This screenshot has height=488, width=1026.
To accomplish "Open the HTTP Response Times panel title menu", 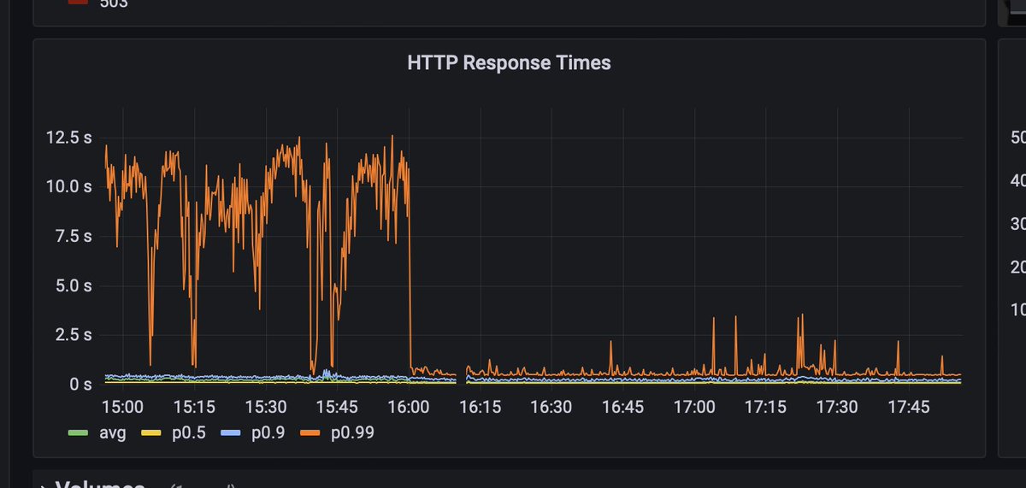I will (x=509, y=62).
